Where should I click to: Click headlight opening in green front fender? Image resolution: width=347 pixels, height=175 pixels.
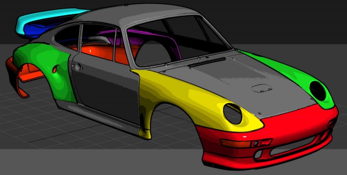pyautogui.click(x=318, y=90)
